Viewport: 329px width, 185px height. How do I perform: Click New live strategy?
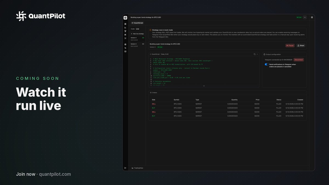pyautogui.click(x=137, y=34)
